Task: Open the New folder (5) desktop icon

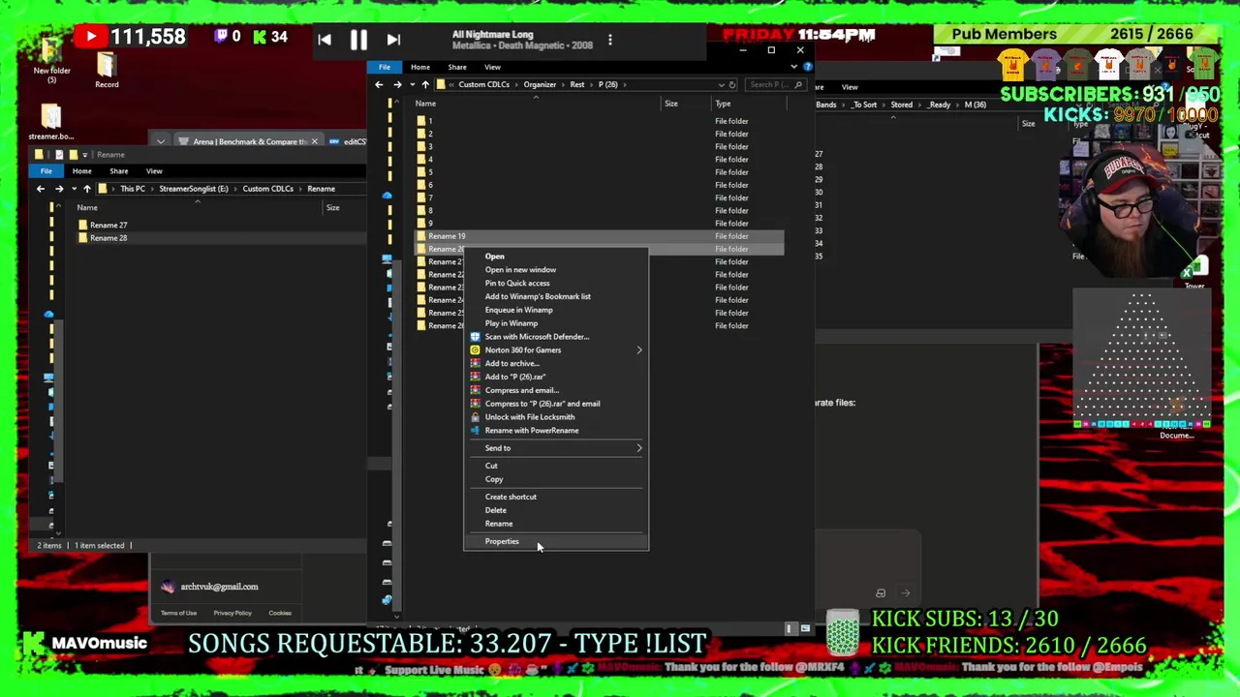Action: (51, 60)
